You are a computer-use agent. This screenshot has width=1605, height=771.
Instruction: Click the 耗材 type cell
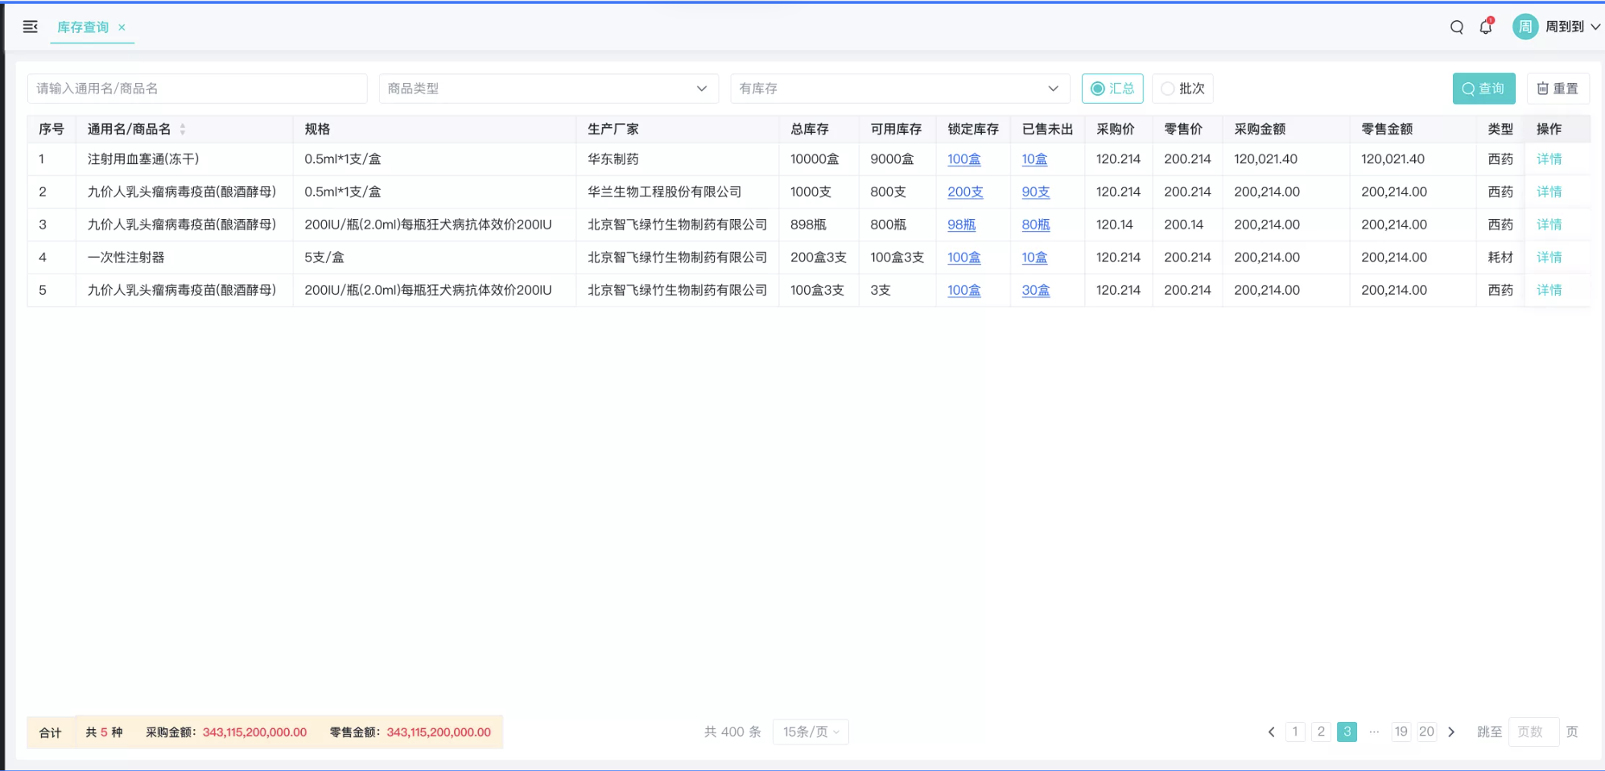(x=1500, y=258)
